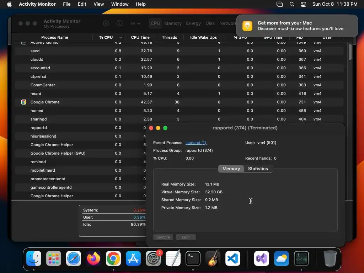Switch to the Energy tab
The height and width of the screenshot is (273, 364).
pos(193,23)
